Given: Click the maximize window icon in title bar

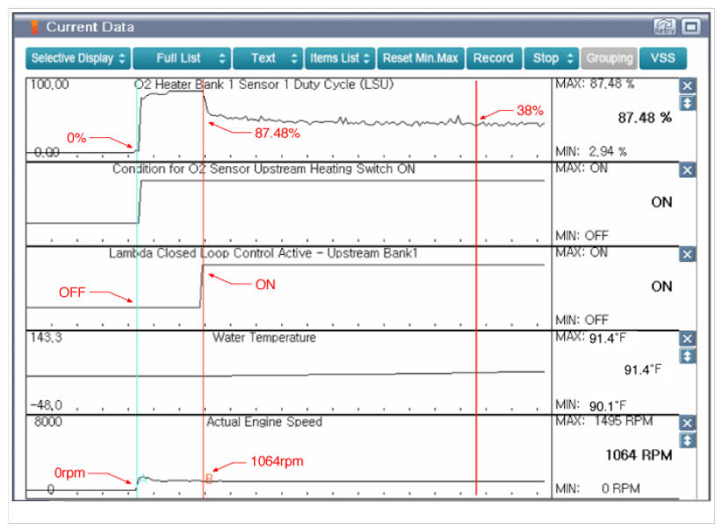Looking at the screenshot, I should 690,27.
